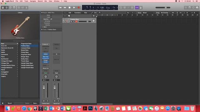
Task: Toggle the Library button in control bar
Action: tap(3, 7)
